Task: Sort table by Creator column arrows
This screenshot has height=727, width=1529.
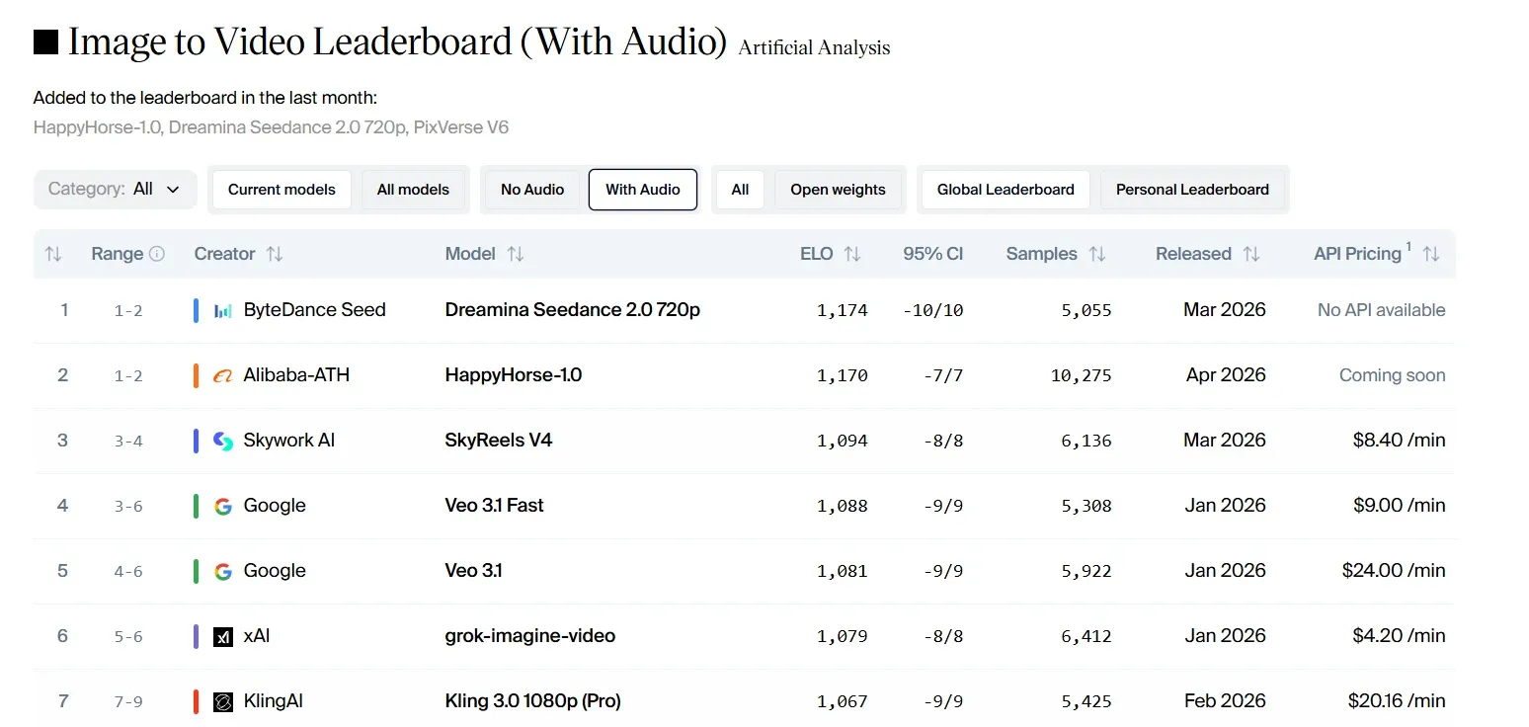Action: pos(275,254)
